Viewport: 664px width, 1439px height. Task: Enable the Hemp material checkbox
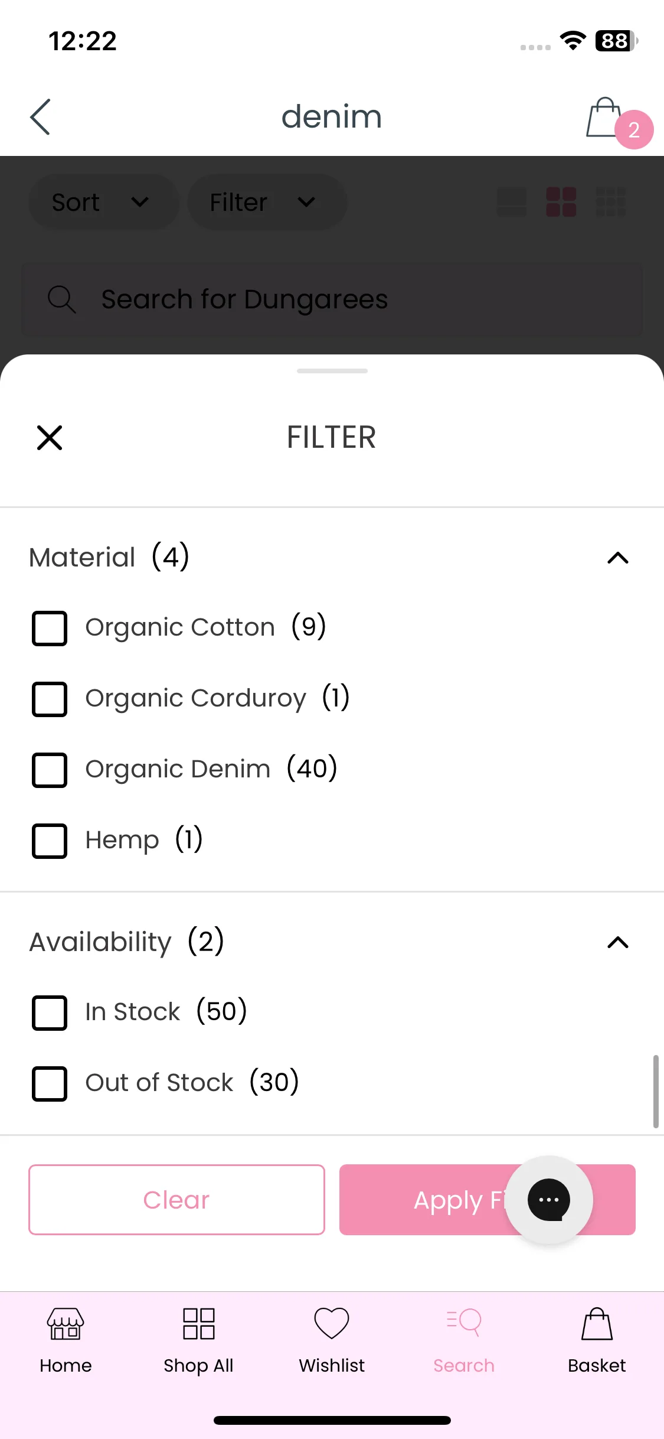[50, 841]
